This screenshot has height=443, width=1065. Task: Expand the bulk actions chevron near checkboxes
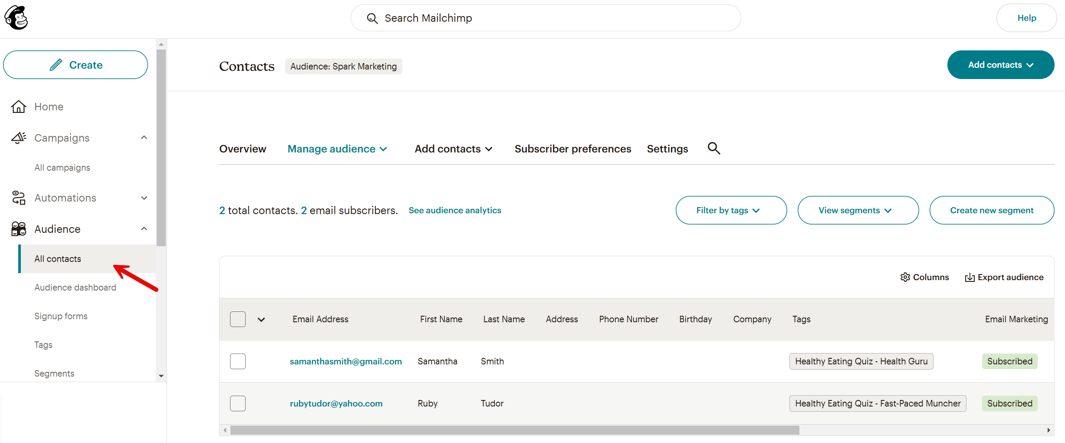click(261, 319)
